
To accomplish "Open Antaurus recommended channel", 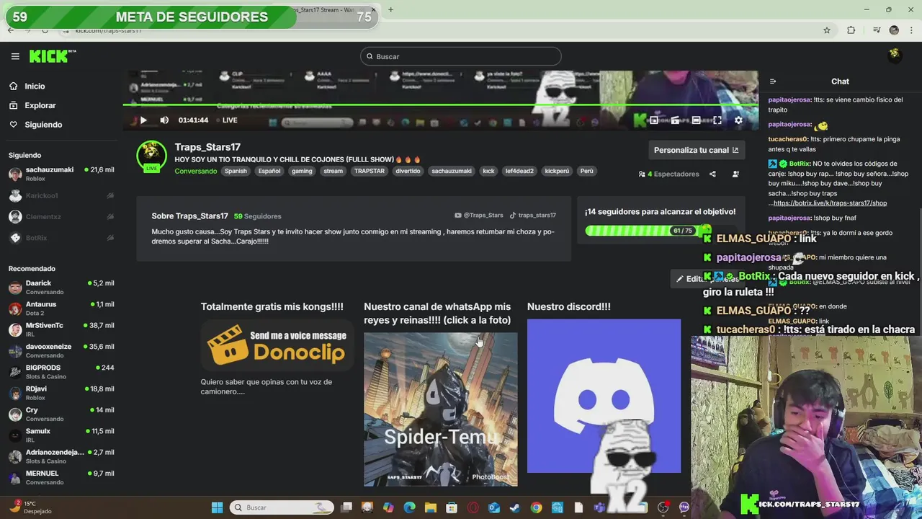I will click(x=61, y=309).
